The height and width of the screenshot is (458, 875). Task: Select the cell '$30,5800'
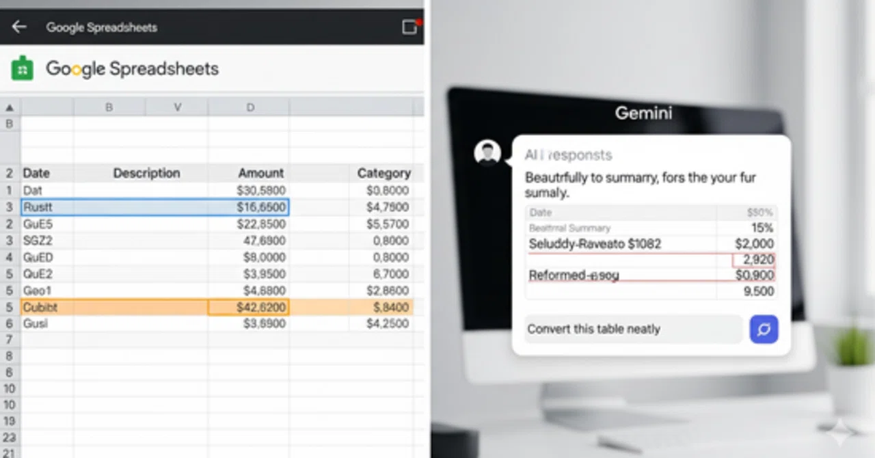[249, 190]
